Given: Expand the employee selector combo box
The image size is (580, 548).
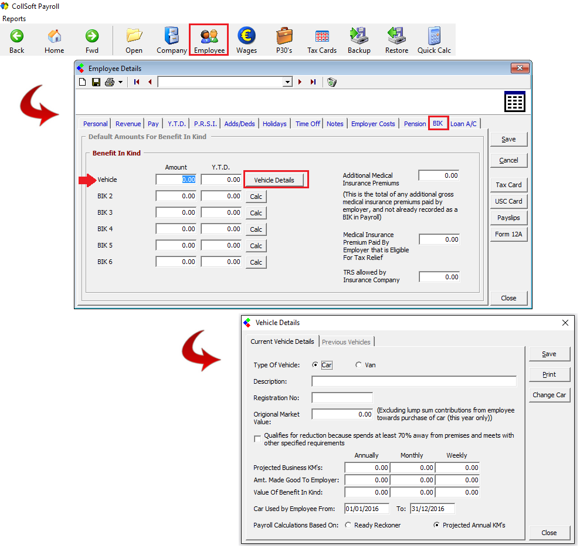Looking at the screenshot, I should pyautogui.click(x=287, y=82).
